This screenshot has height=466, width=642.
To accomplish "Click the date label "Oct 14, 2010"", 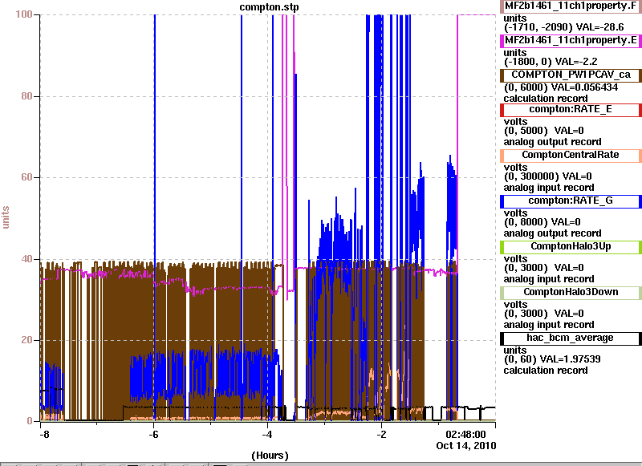I will coord(466,446).
